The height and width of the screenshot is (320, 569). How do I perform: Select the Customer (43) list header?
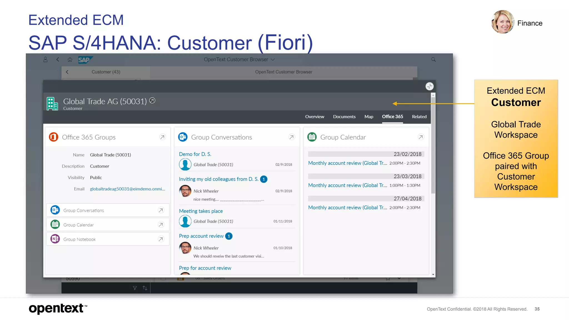tap(106, 72)
